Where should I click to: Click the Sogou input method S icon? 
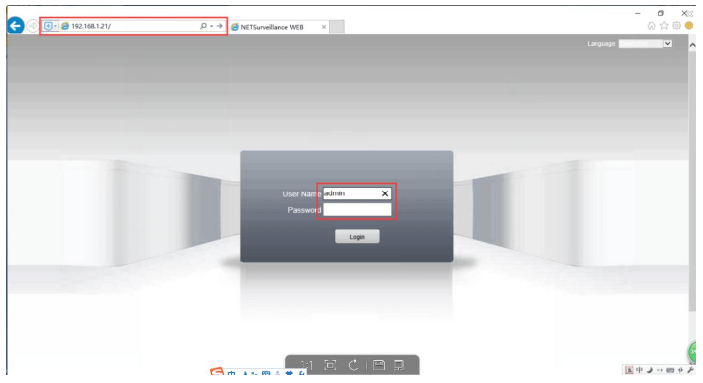(217, 372)
